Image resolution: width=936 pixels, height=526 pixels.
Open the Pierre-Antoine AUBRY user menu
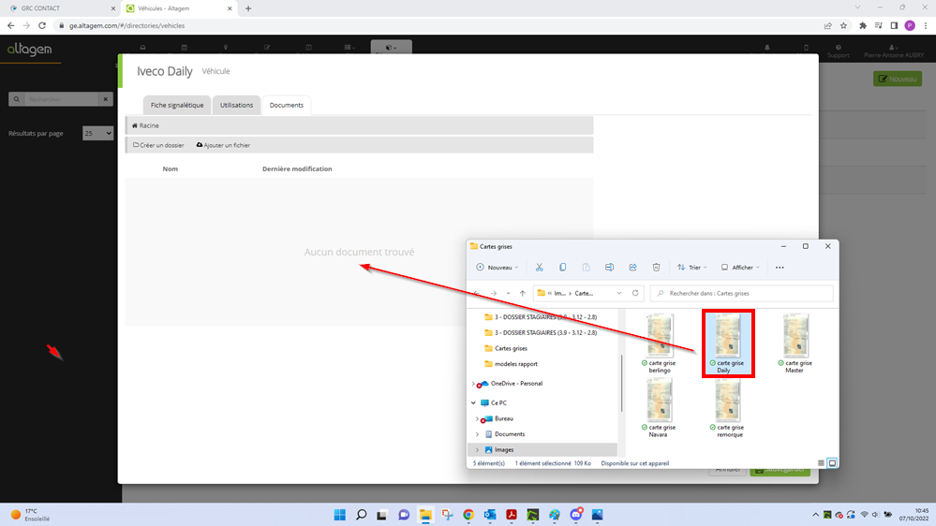894,51
